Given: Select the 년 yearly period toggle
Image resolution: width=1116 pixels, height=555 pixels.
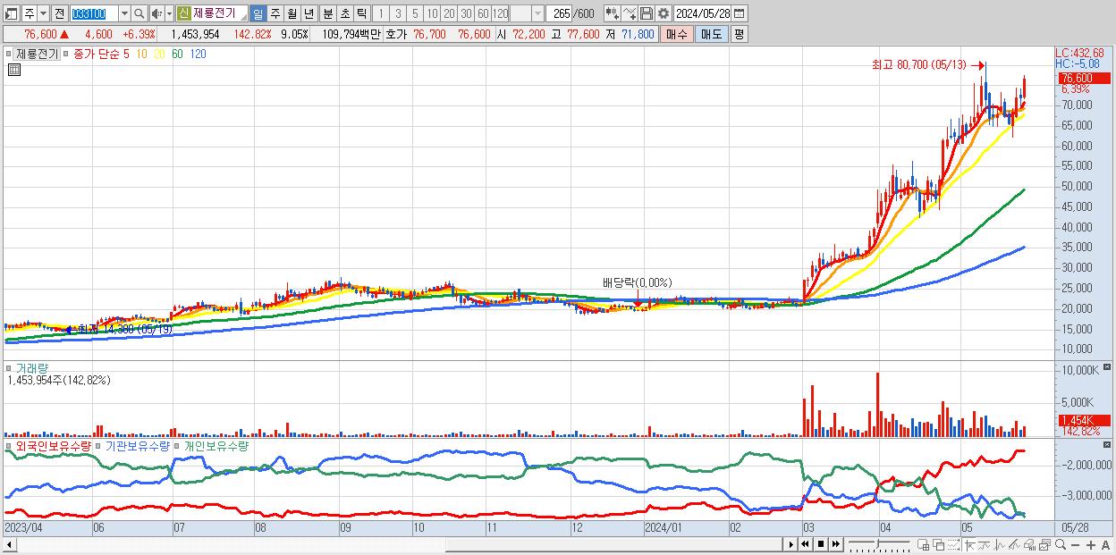Looking at the screenshot, I should pyautogui.click(x=309, y=13).
